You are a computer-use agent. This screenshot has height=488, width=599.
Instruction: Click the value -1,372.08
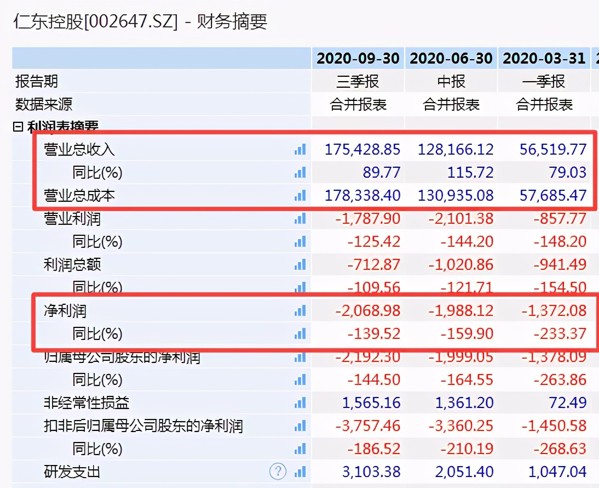click(554, 310)
